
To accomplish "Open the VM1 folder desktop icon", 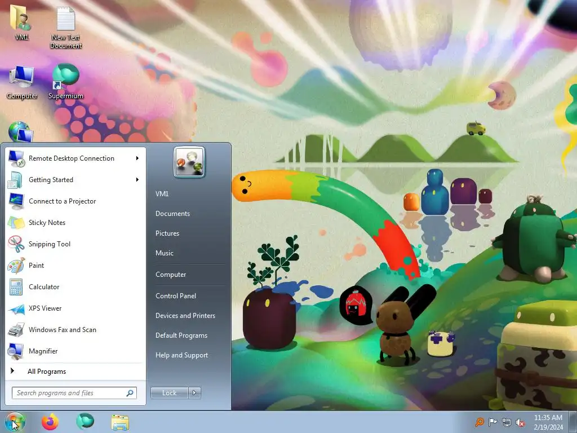I will point(21,22).
